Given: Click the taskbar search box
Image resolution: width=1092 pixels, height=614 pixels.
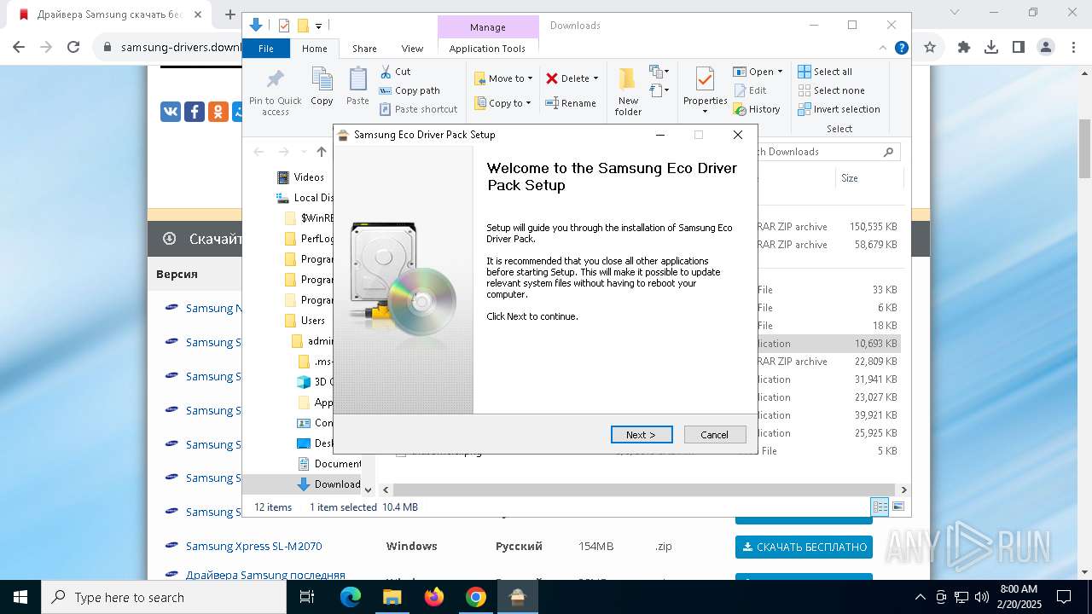Looking at the screenshot, I should (x=164, y=597).
